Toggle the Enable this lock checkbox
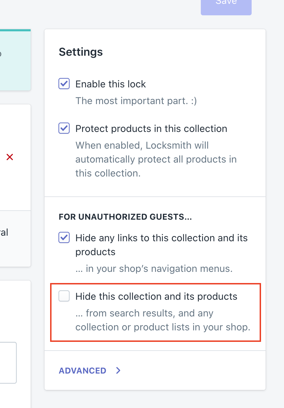Screen dimensions: 284x408 tap(64, 84)
